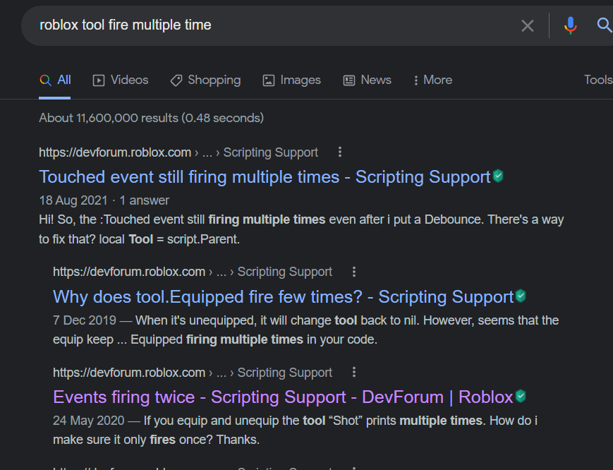Image resolution: width=613 pixels, height=470 pixels.
Task: Open the Images results tab
Action: [x=300, y=80]
